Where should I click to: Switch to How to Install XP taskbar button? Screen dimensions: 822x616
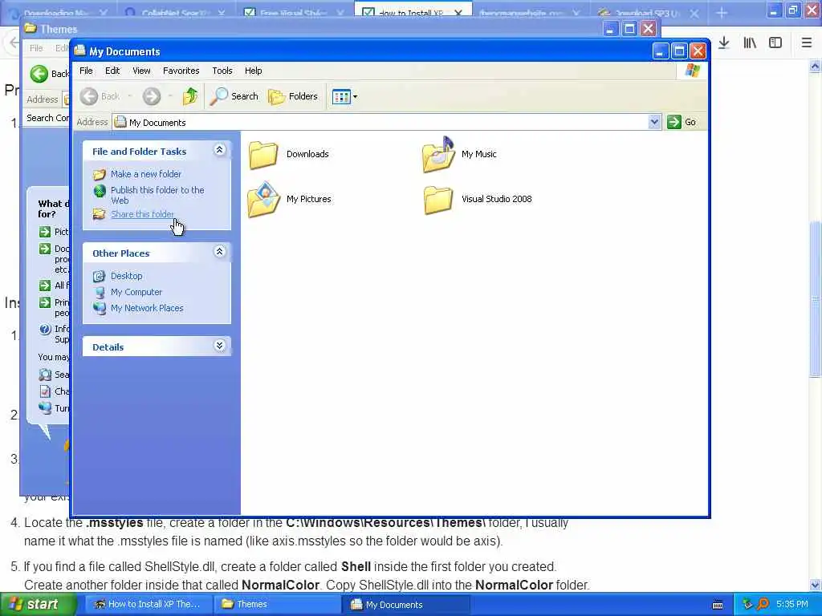point(149,604)
